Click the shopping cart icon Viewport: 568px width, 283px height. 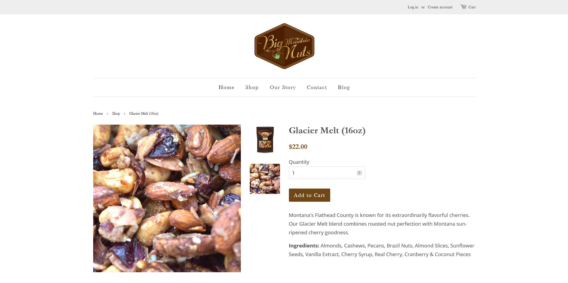pyautogui.click(x=463, y=7)
